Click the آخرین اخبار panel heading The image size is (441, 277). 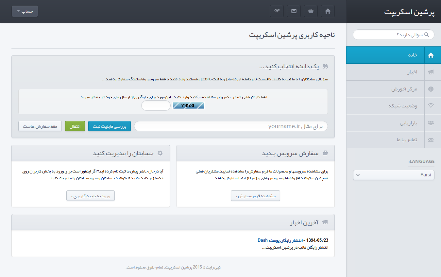304,222
